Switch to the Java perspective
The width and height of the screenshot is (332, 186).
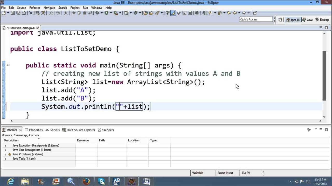(308, 20)
